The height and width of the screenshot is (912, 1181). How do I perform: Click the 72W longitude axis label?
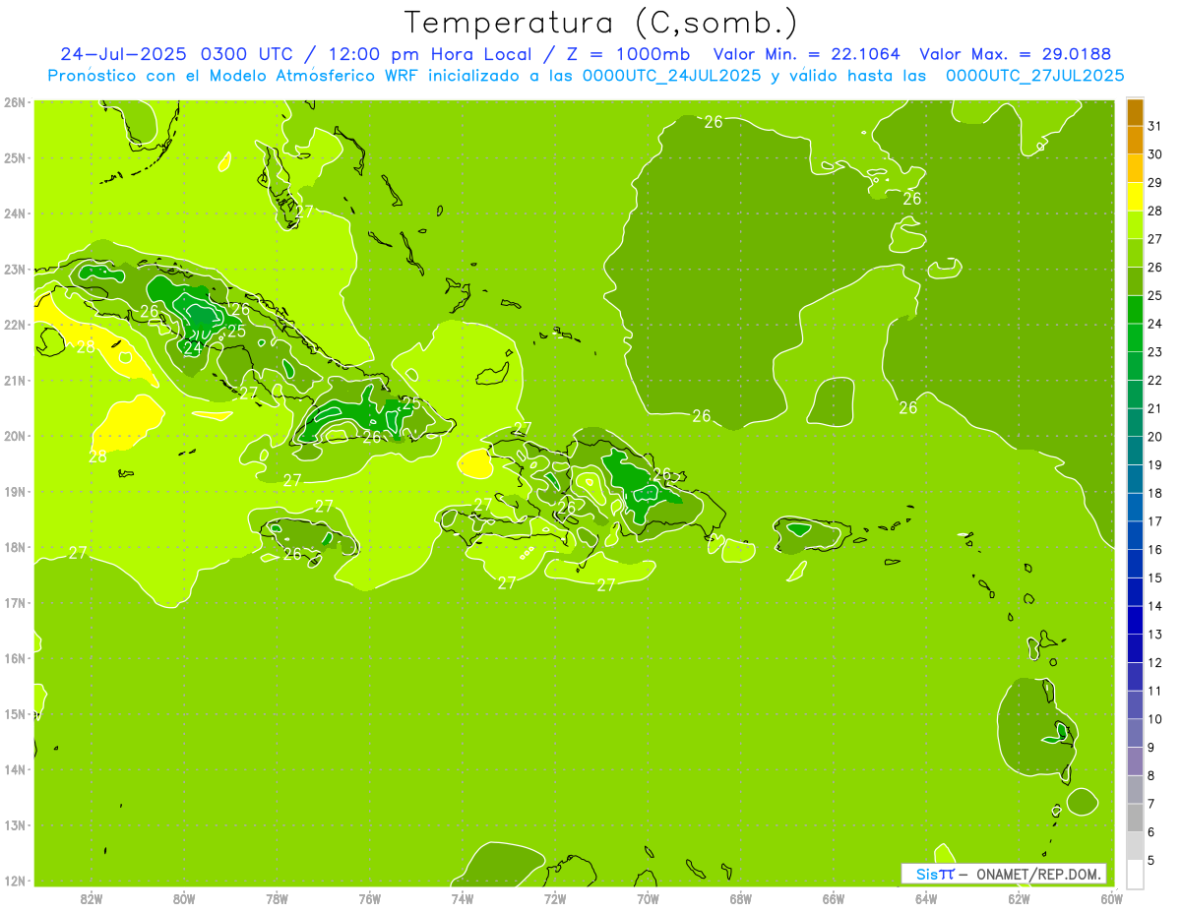click(555, 898)
